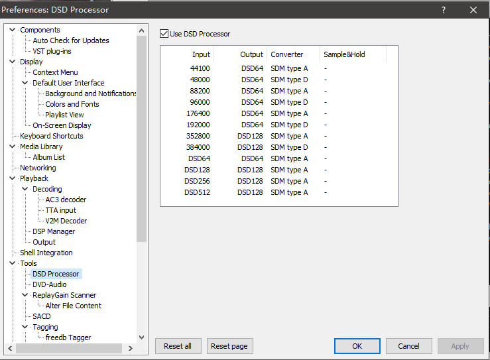Click Cancel to discard changes
This screenshot has width=490, height=360.
pos(408,346)
